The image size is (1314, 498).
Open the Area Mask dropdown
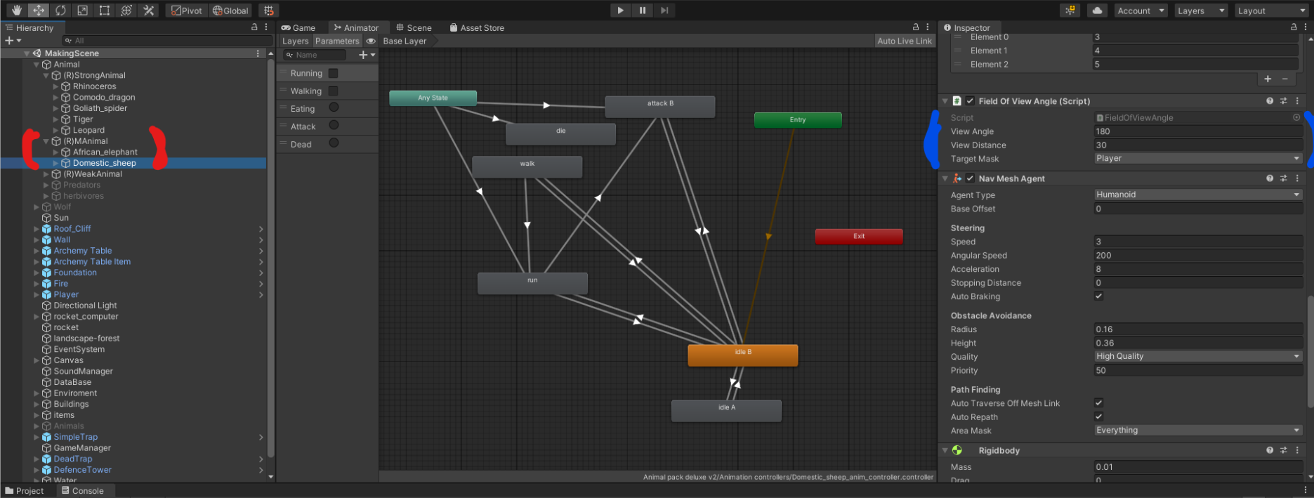pos(1198,431)
